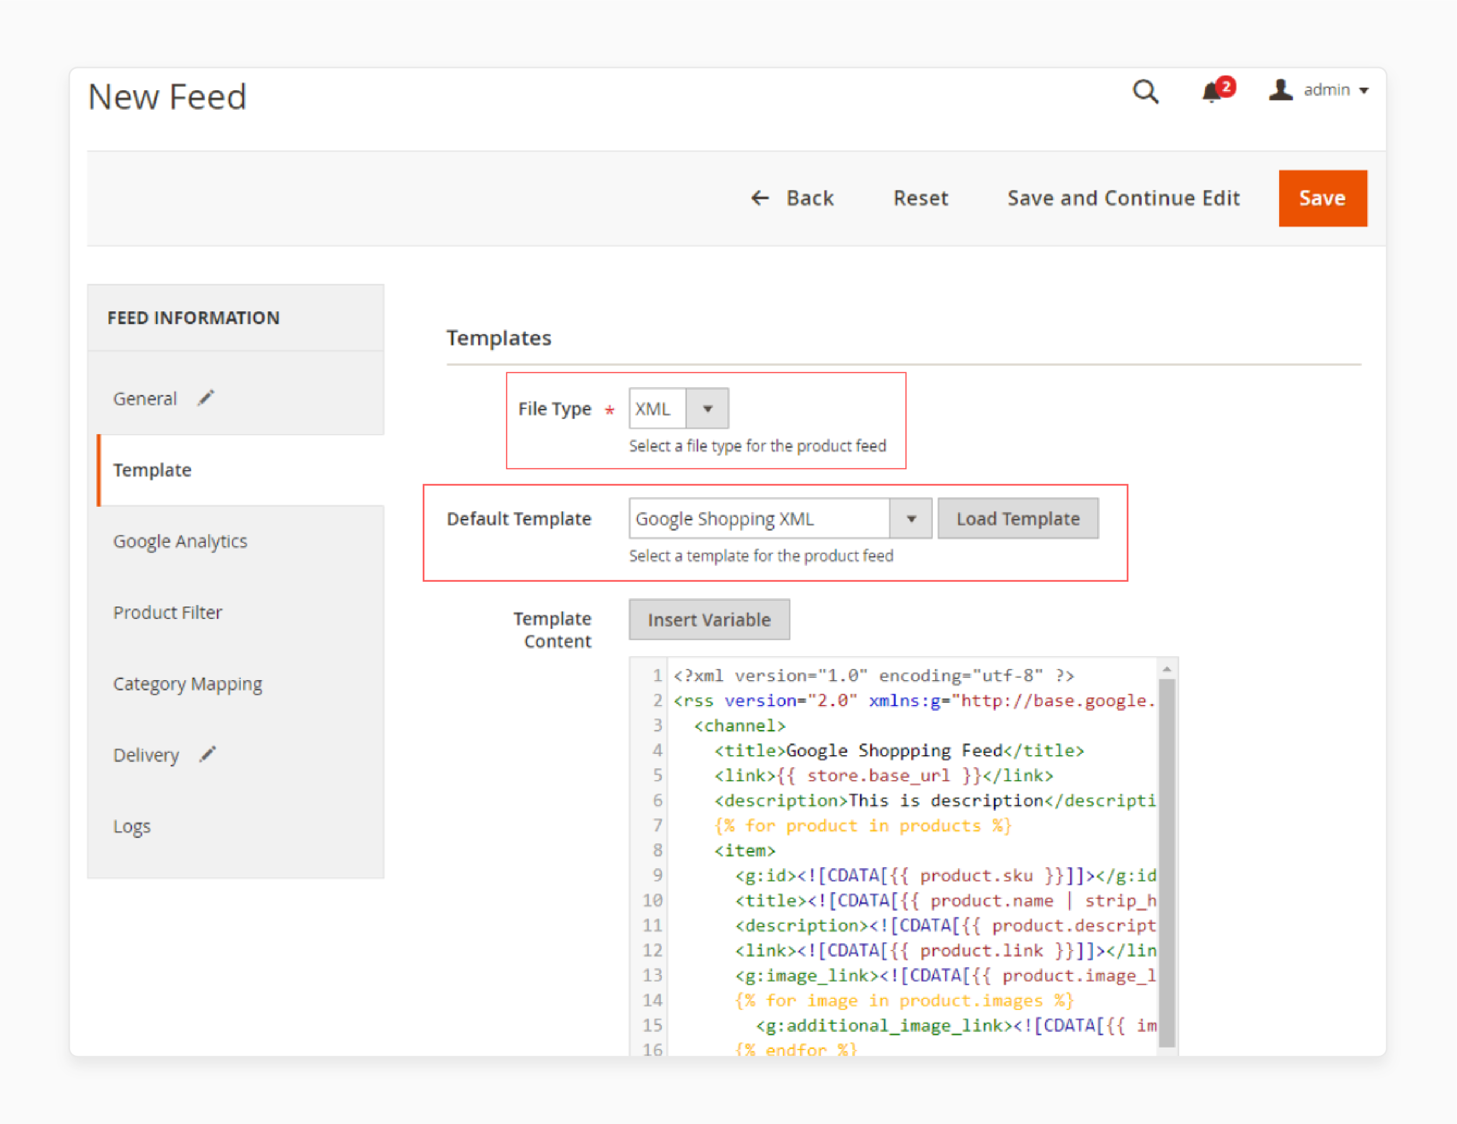Image resolution: width=1457 pixels, height=1124 pixels.
Task: Open the search magnifier icon
Action: pos(1146,92)
